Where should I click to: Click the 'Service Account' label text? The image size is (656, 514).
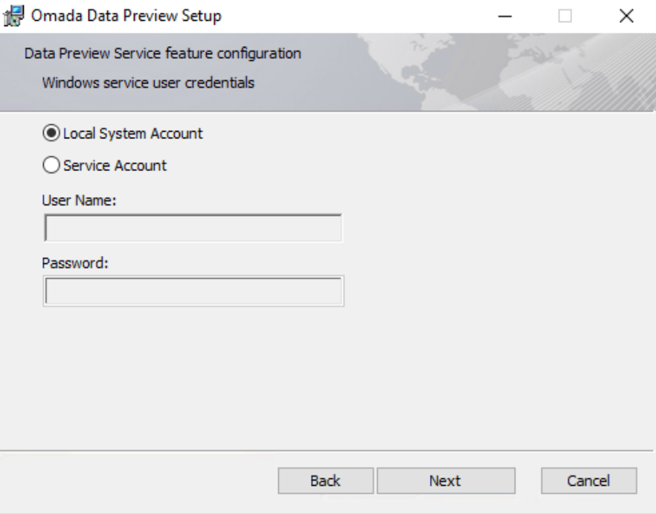coord(115,166)
